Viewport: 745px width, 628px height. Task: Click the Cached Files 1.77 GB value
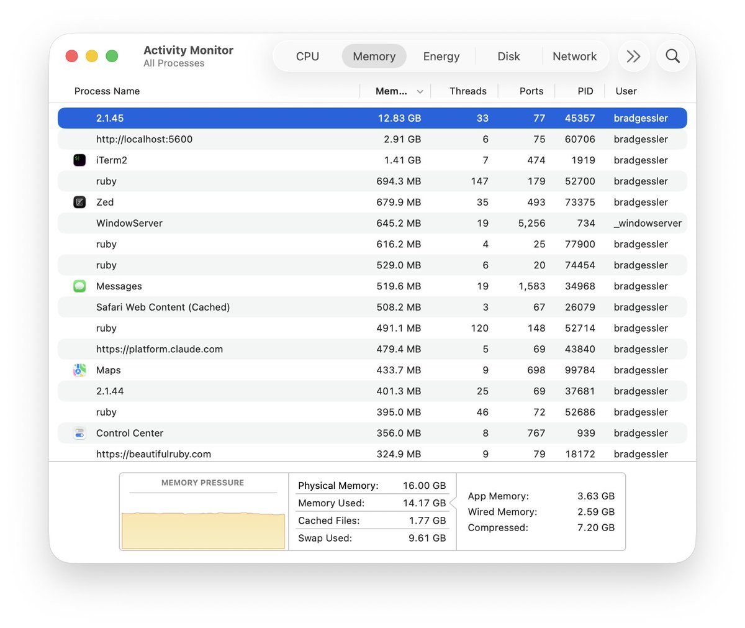coord(427,521)
